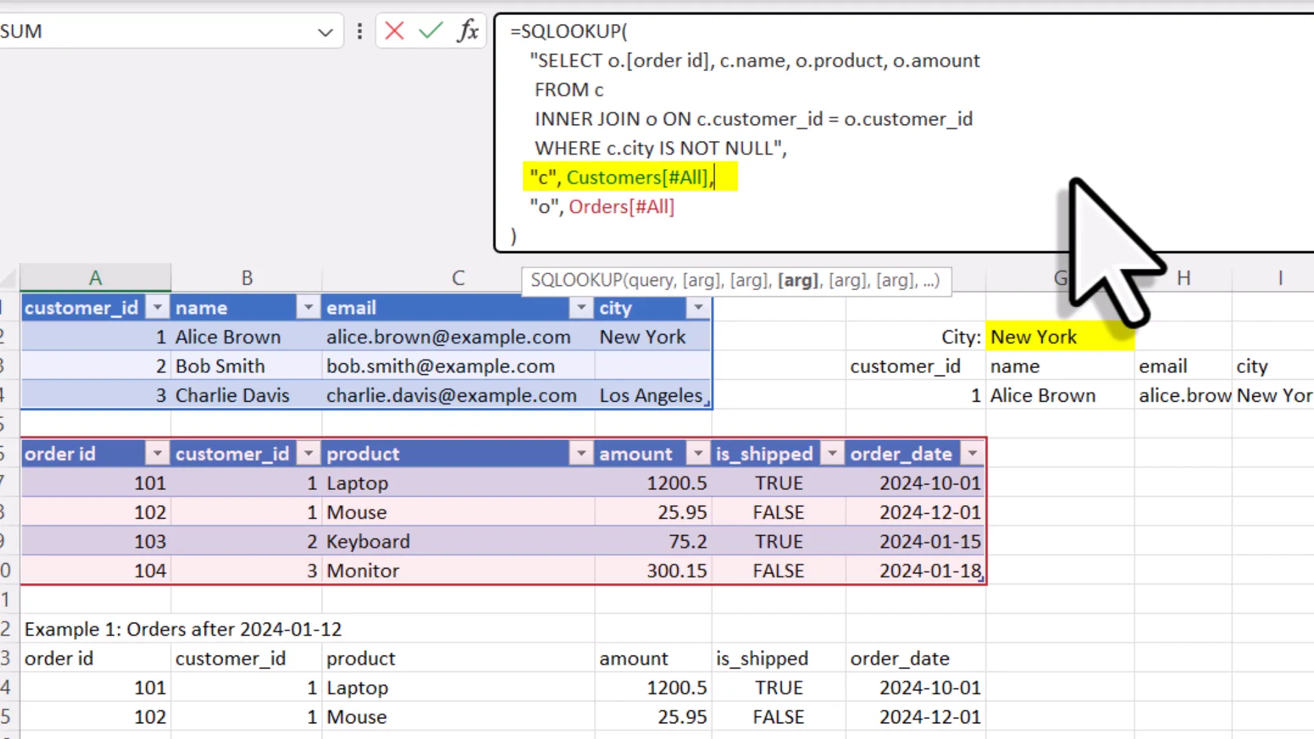This screenshot has width=1314, height=739.
Task: Confirm formula entry with the green checkmark icon
Action: point(430,31)
